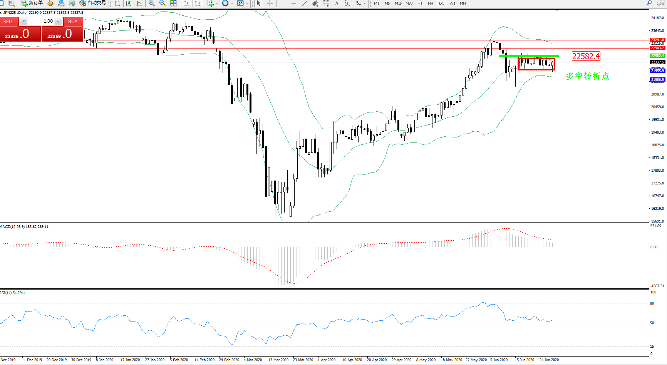Increase lot volume with up arrow
This screenshot has width=667, height=365.
(x=58, y=21)
